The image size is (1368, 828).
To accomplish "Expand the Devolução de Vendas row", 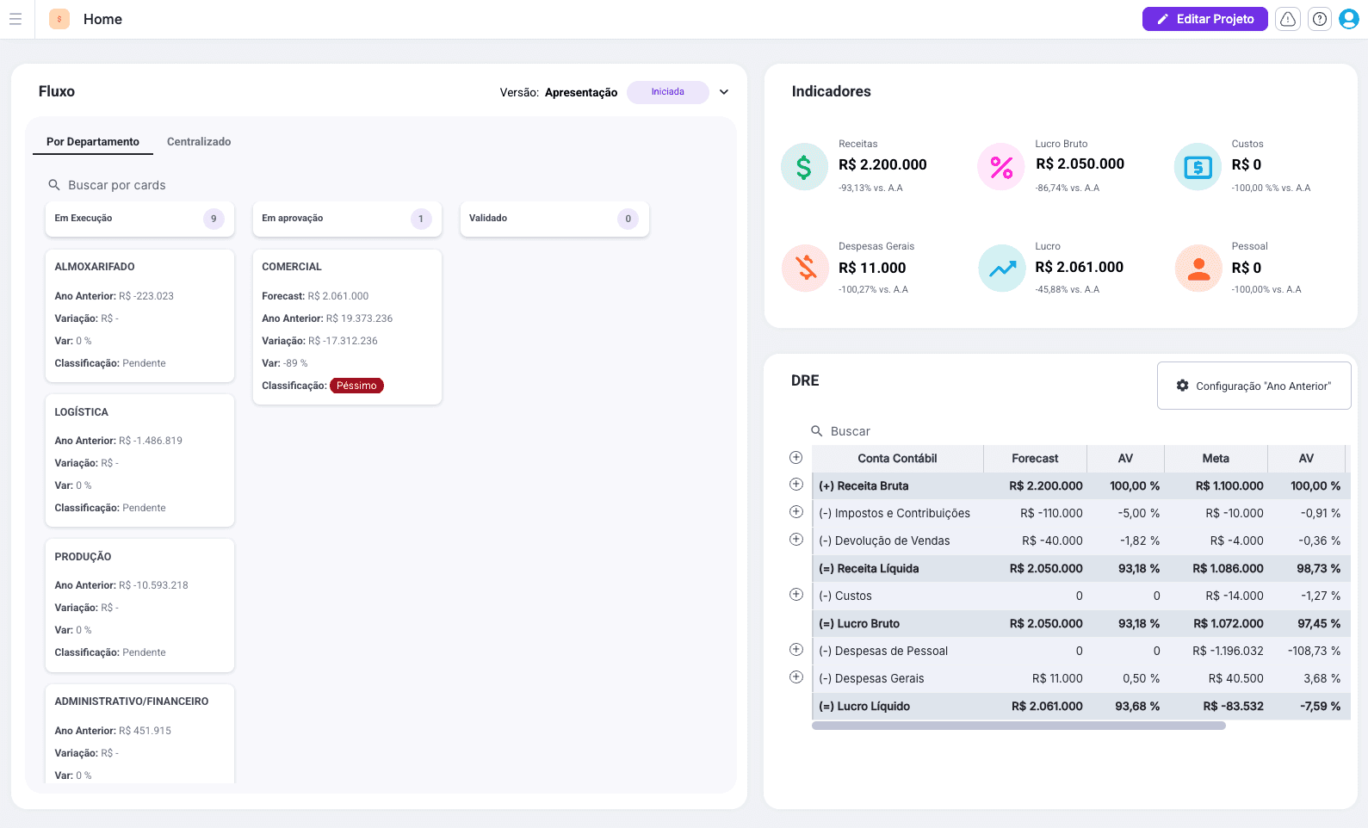I will click(796, 540).
